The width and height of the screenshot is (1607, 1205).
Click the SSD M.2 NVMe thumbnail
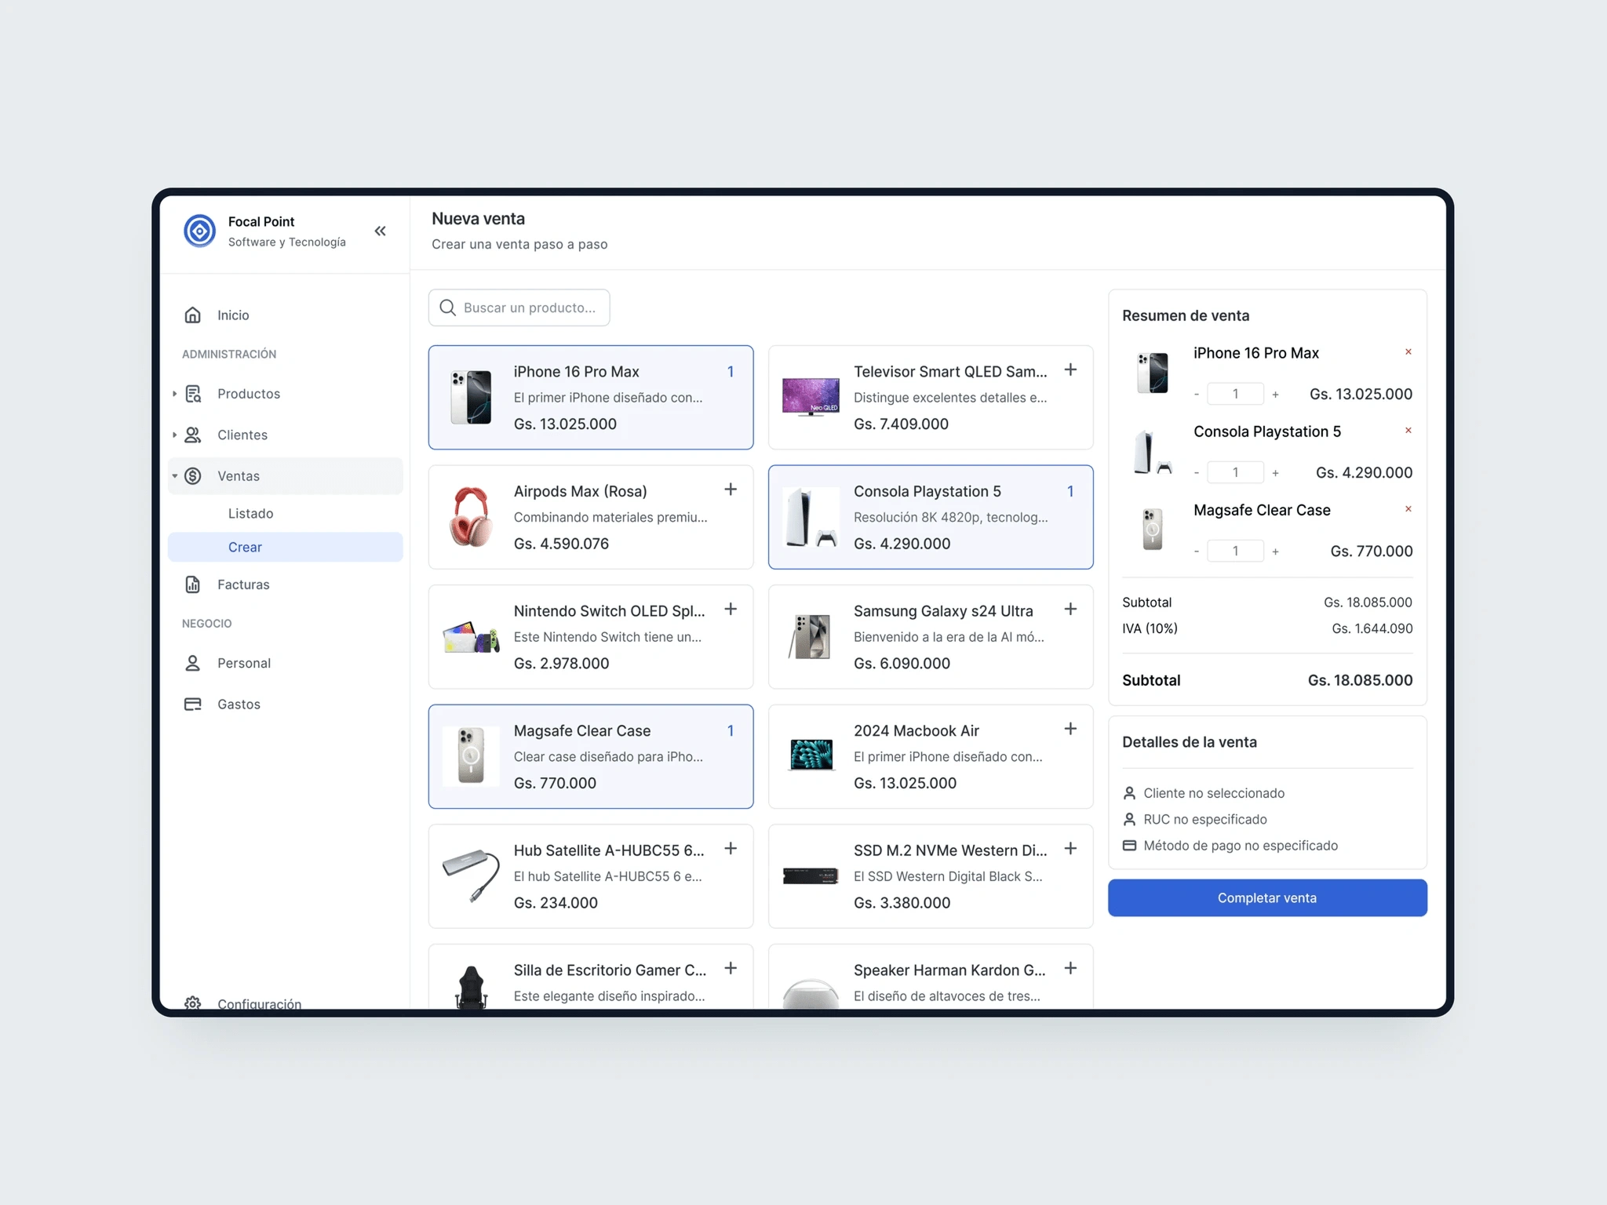tap(811, 876)
